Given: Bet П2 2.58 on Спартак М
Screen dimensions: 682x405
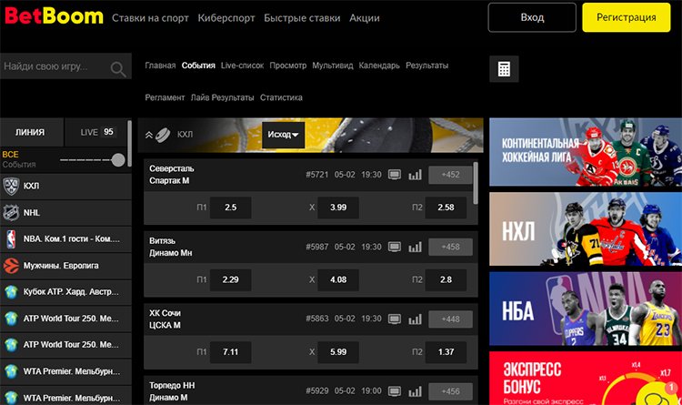Looking at the screenshot, I should tap(446, 208).
